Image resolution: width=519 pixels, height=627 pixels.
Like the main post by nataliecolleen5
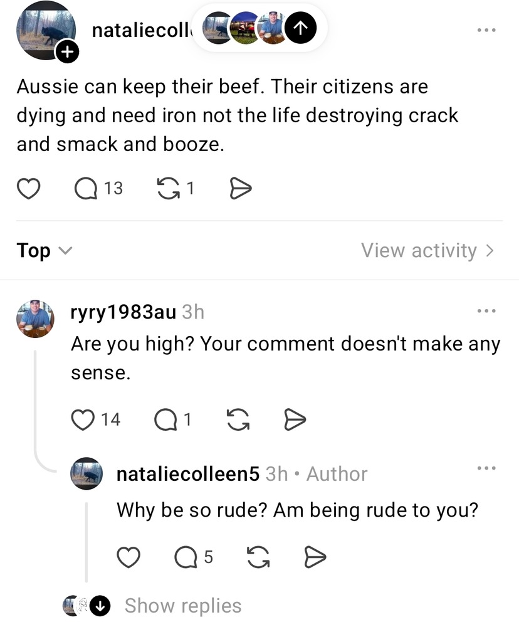pos(28,189)
